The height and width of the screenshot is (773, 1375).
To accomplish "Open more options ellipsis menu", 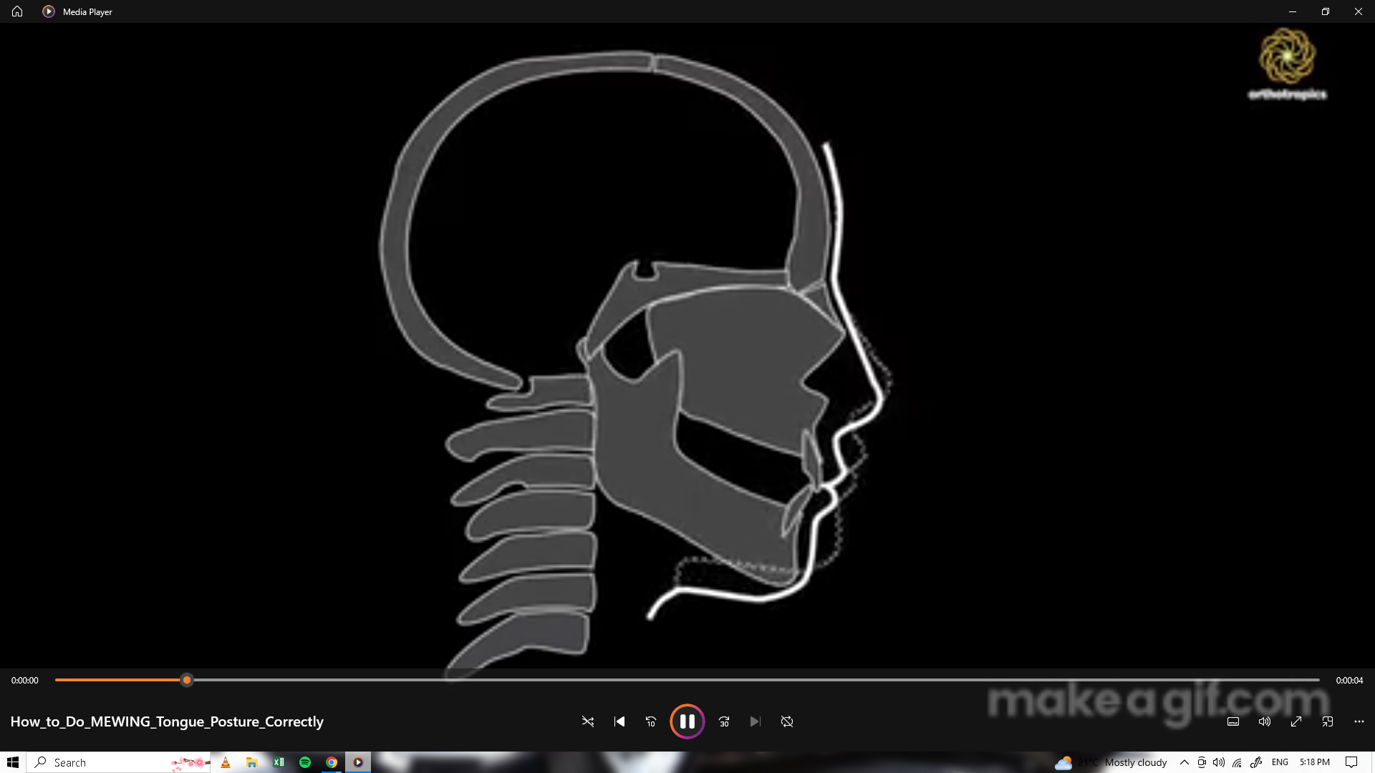I will tap(1359, 721).
